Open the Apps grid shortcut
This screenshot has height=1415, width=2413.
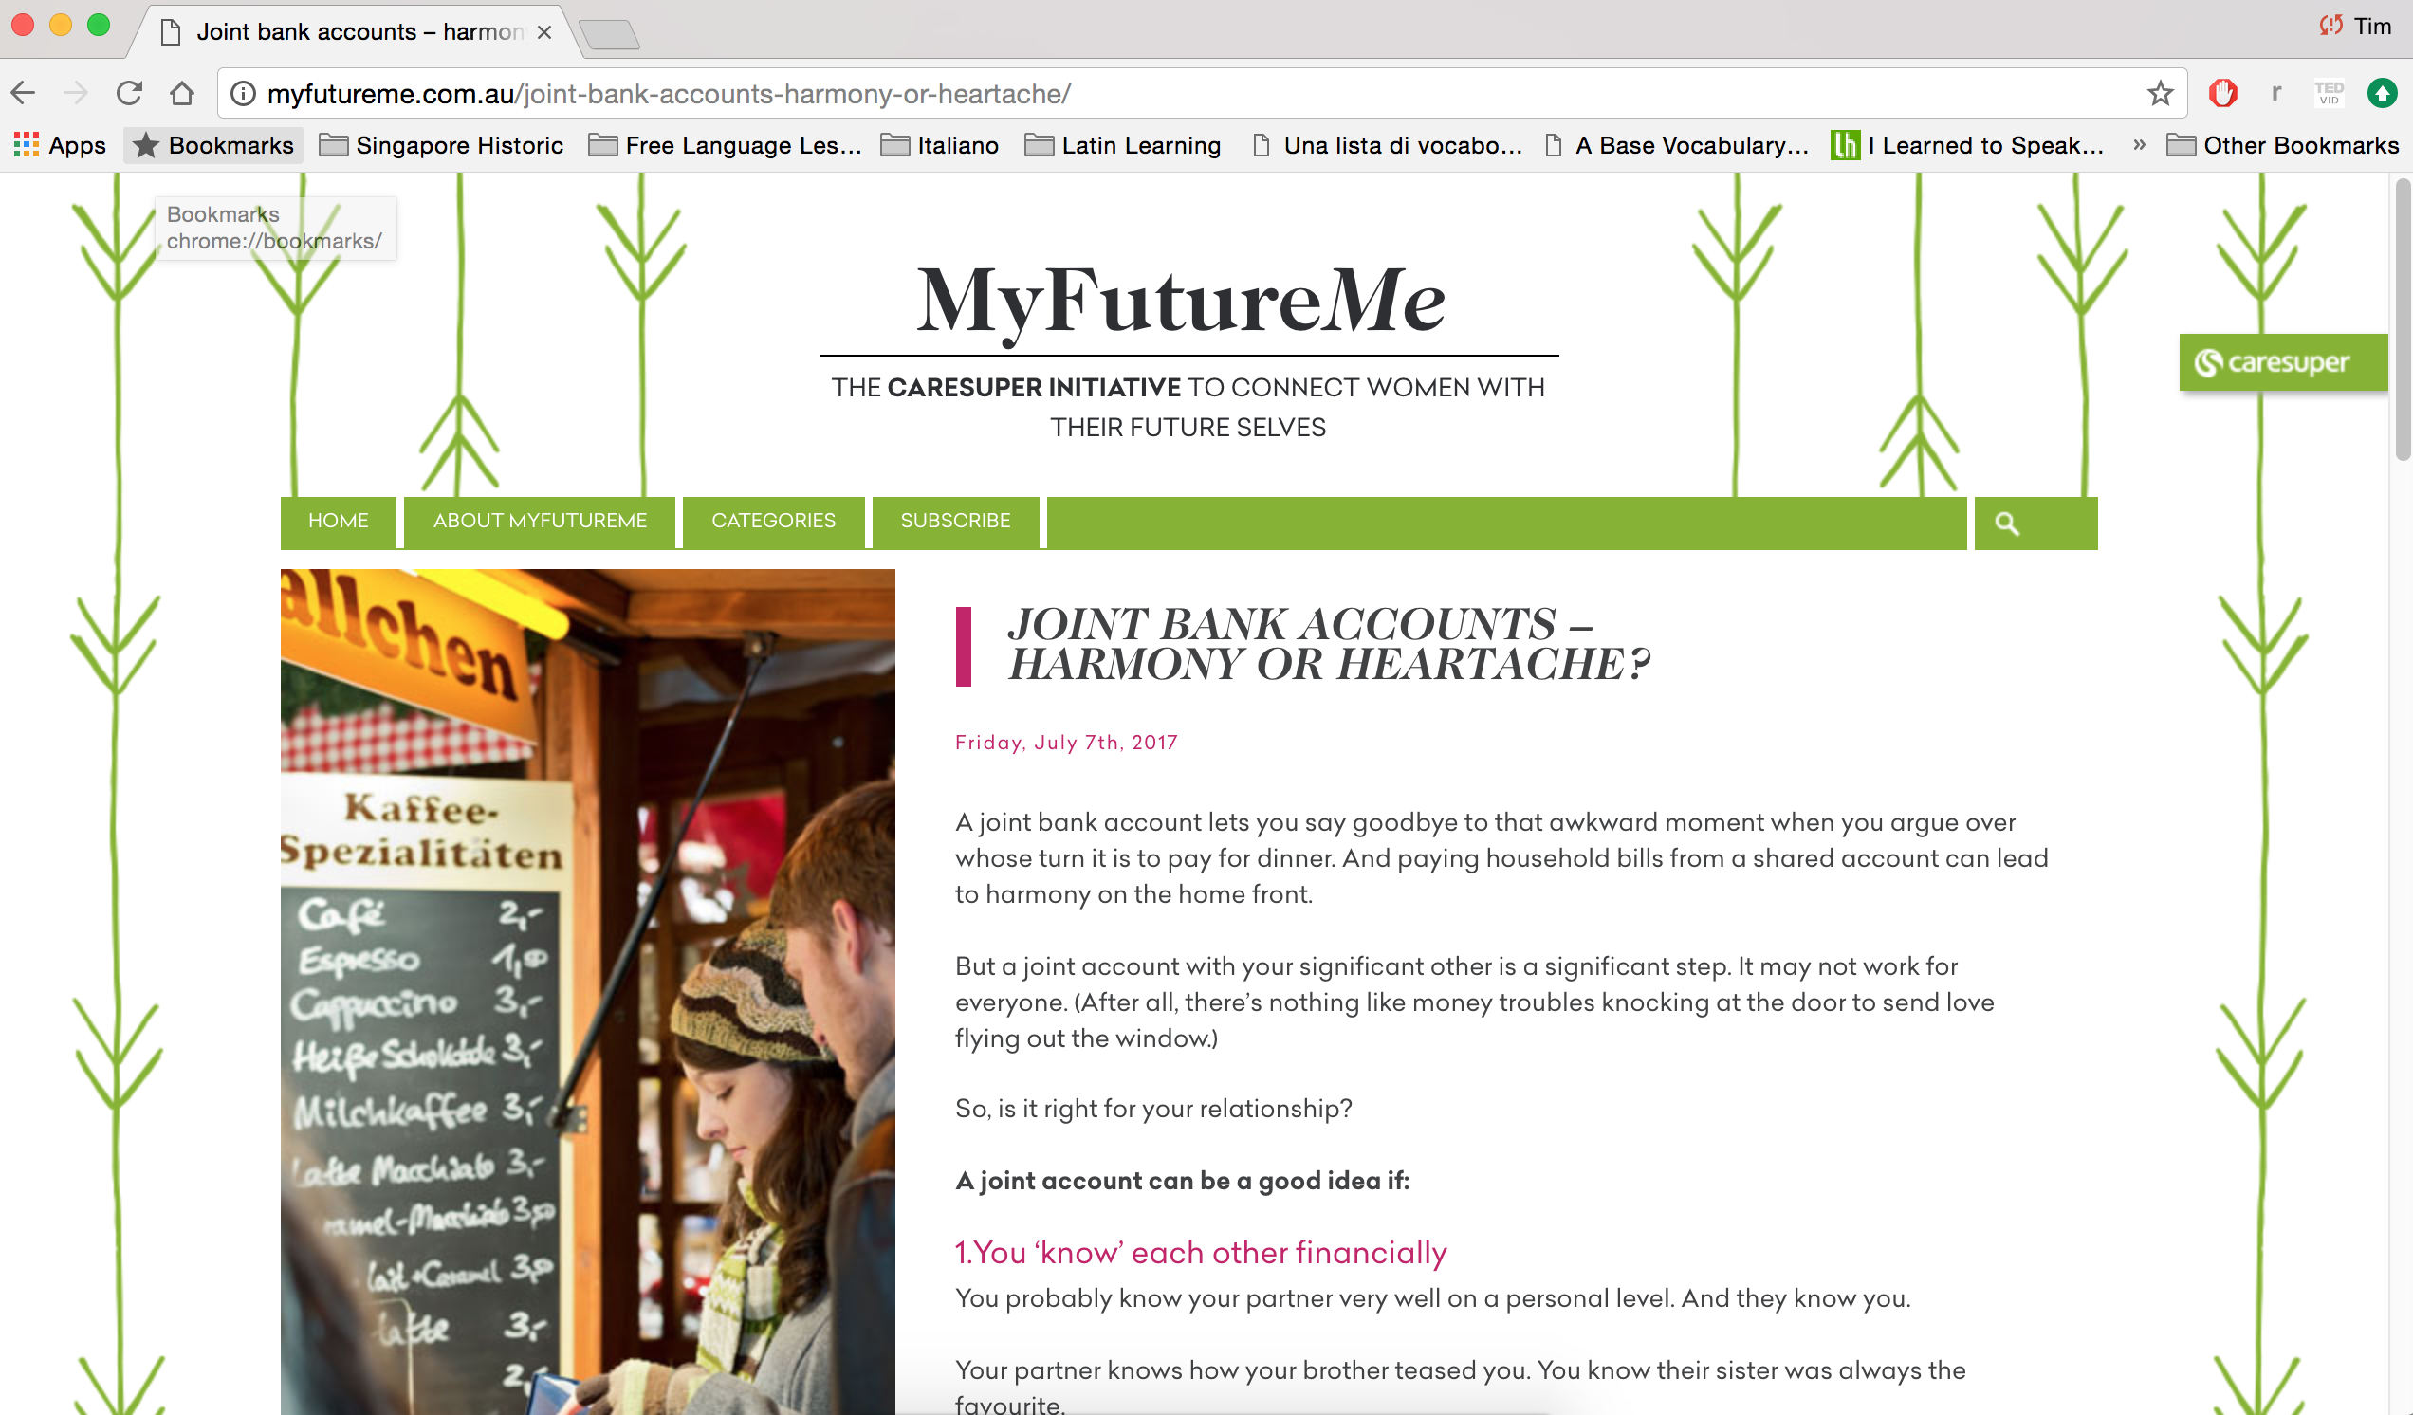point(60,145)
